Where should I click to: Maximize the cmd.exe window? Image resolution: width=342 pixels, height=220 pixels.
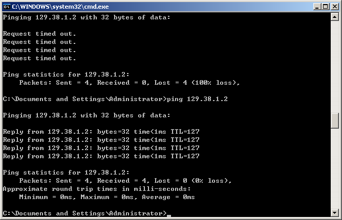click(325, 7)
